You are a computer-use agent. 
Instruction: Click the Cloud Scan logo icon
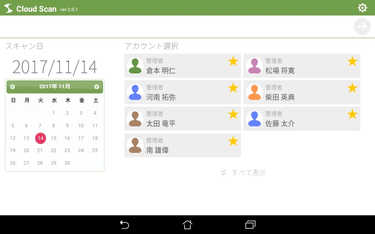pos(8,8)
